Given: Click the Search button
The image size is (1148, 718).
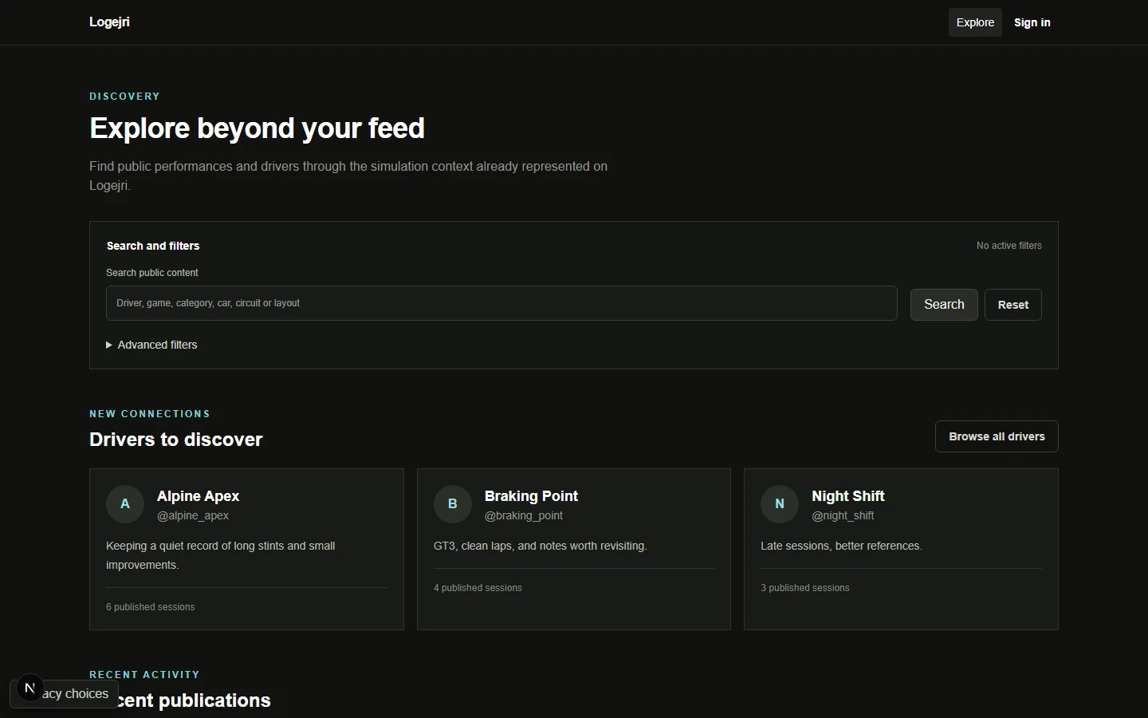Looking at the screenshot, I should tap(944, 305).
